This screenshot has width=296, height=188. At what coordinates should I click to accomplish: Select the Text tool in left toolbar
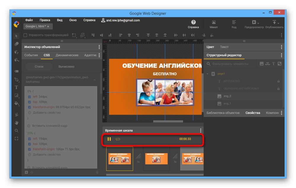(x=16, y=87)
